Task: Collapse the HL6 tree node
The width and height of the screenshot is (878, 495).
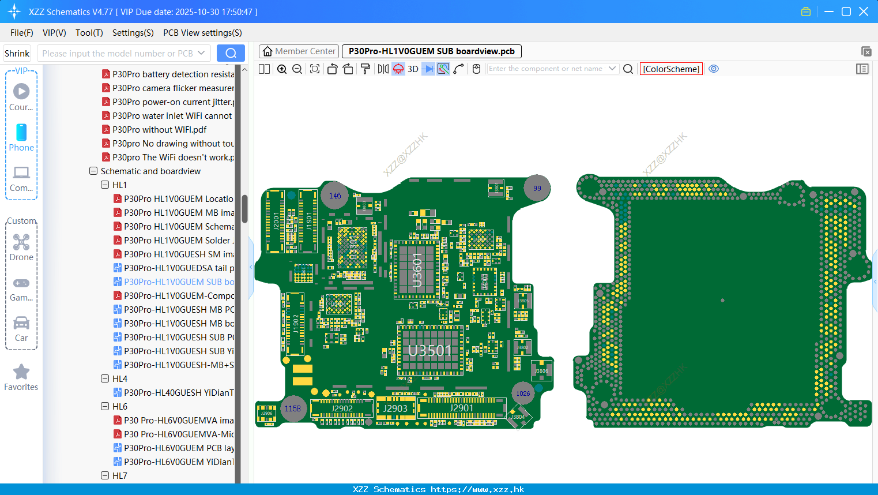Action: pyautogui.click(x=105, y=407)
